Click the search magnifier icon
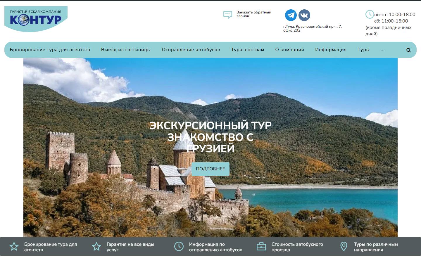421x263 pixels. point(408,50)
